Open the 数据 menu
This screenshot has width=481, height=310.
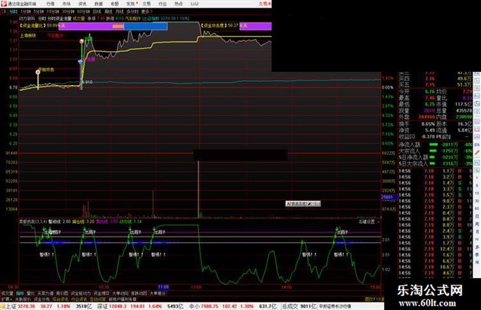tap(98, 4)
